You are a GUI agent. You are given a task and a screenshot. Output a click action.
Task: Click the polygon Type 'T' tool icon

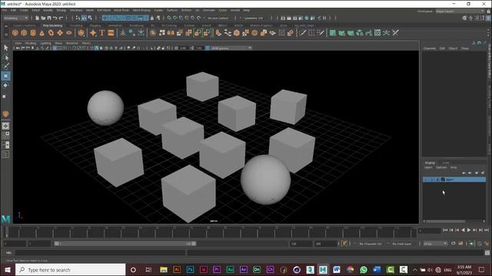point(101,33)
